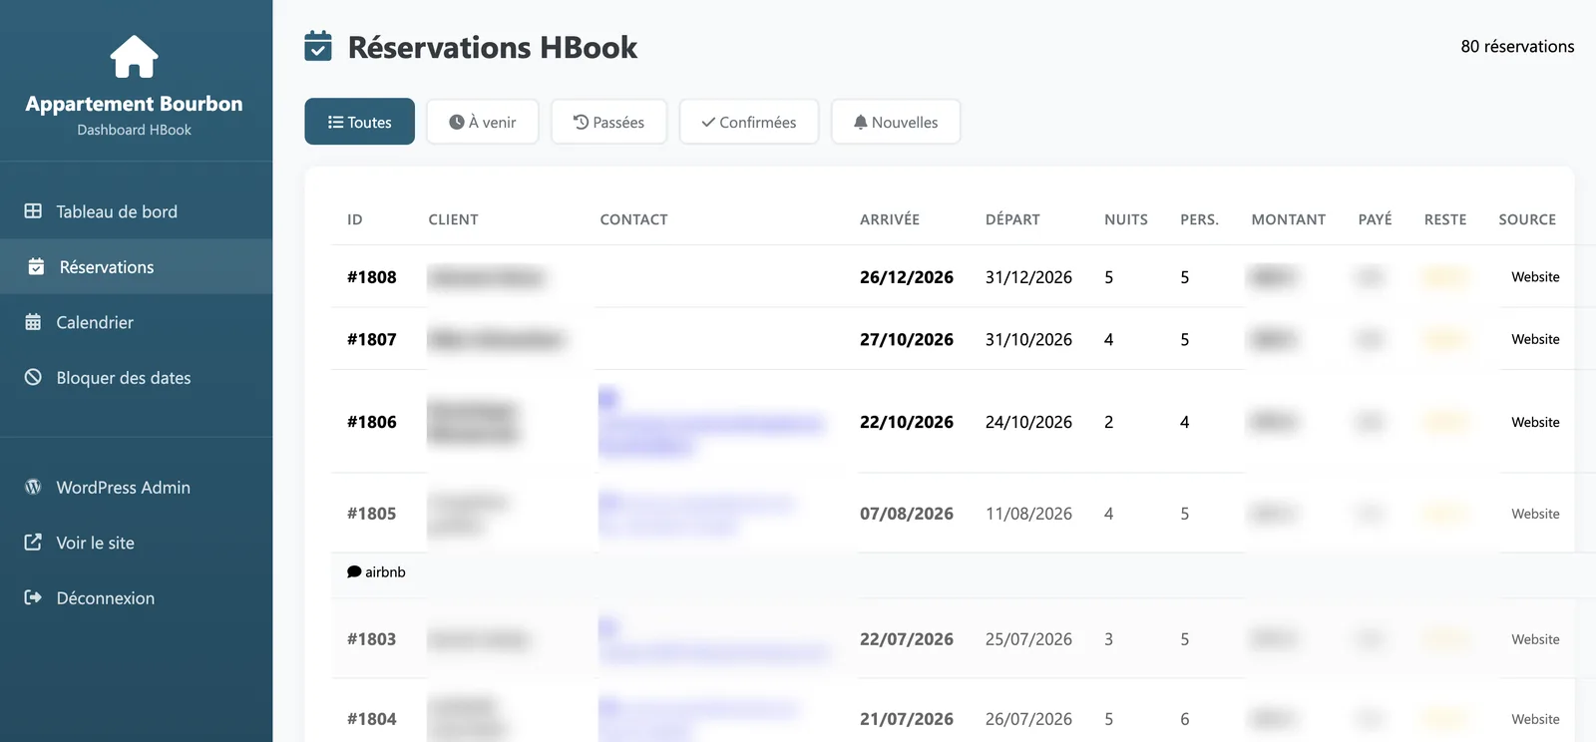Click the Déconnexion logout icon
This screenshot has height=742, width=1596.
point(33,597)
